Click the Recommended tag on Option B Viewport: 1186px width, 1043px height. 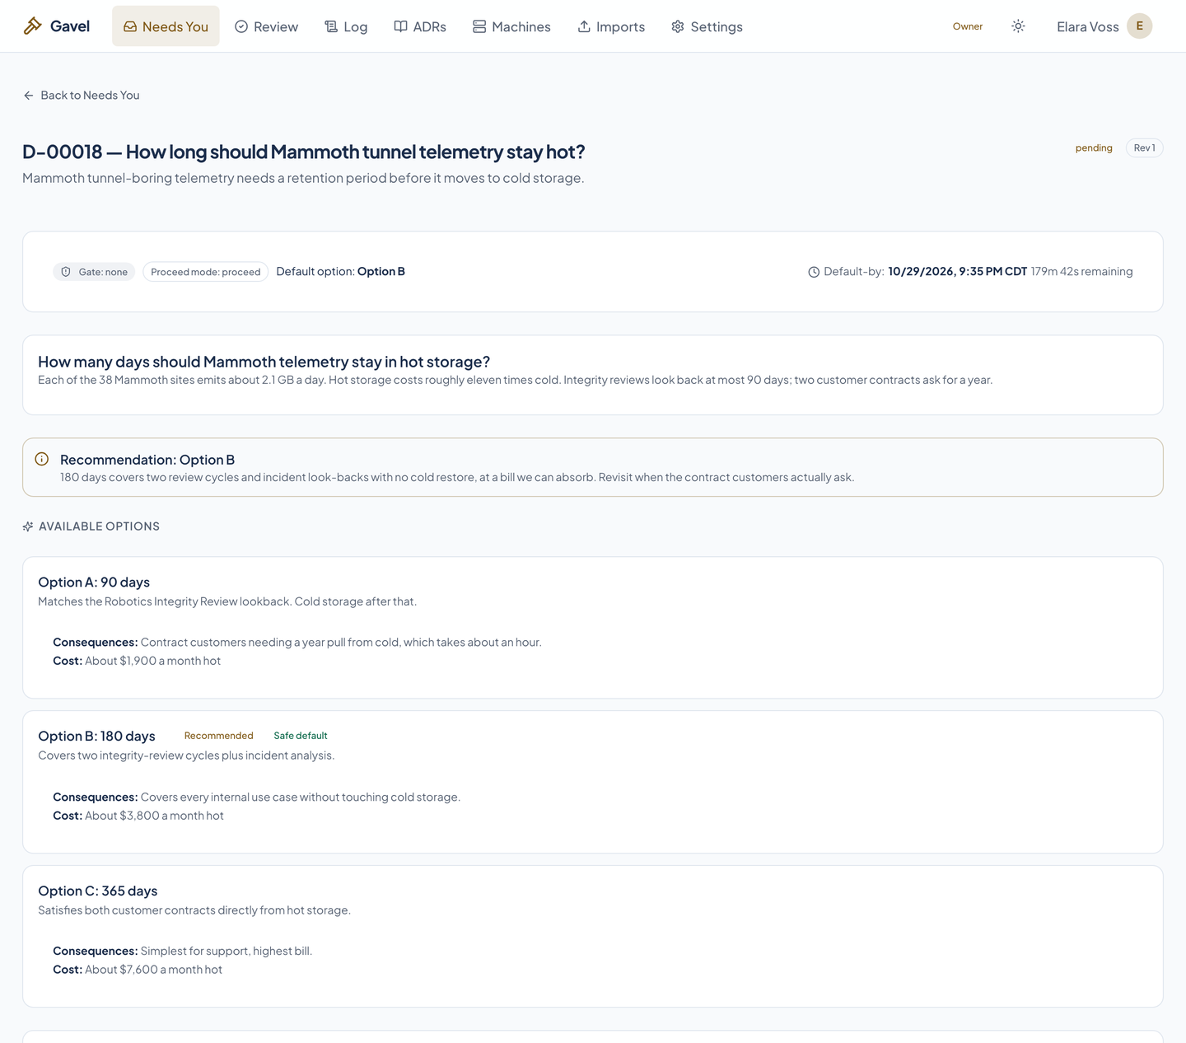click(x=218, y=736)
